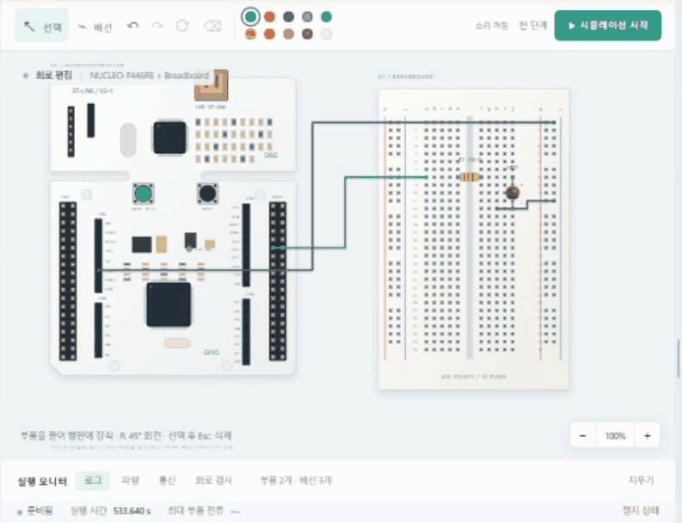682x523 pixels.
Task: Click the 준비됨 ready status
Action: [x=40, y=510]
